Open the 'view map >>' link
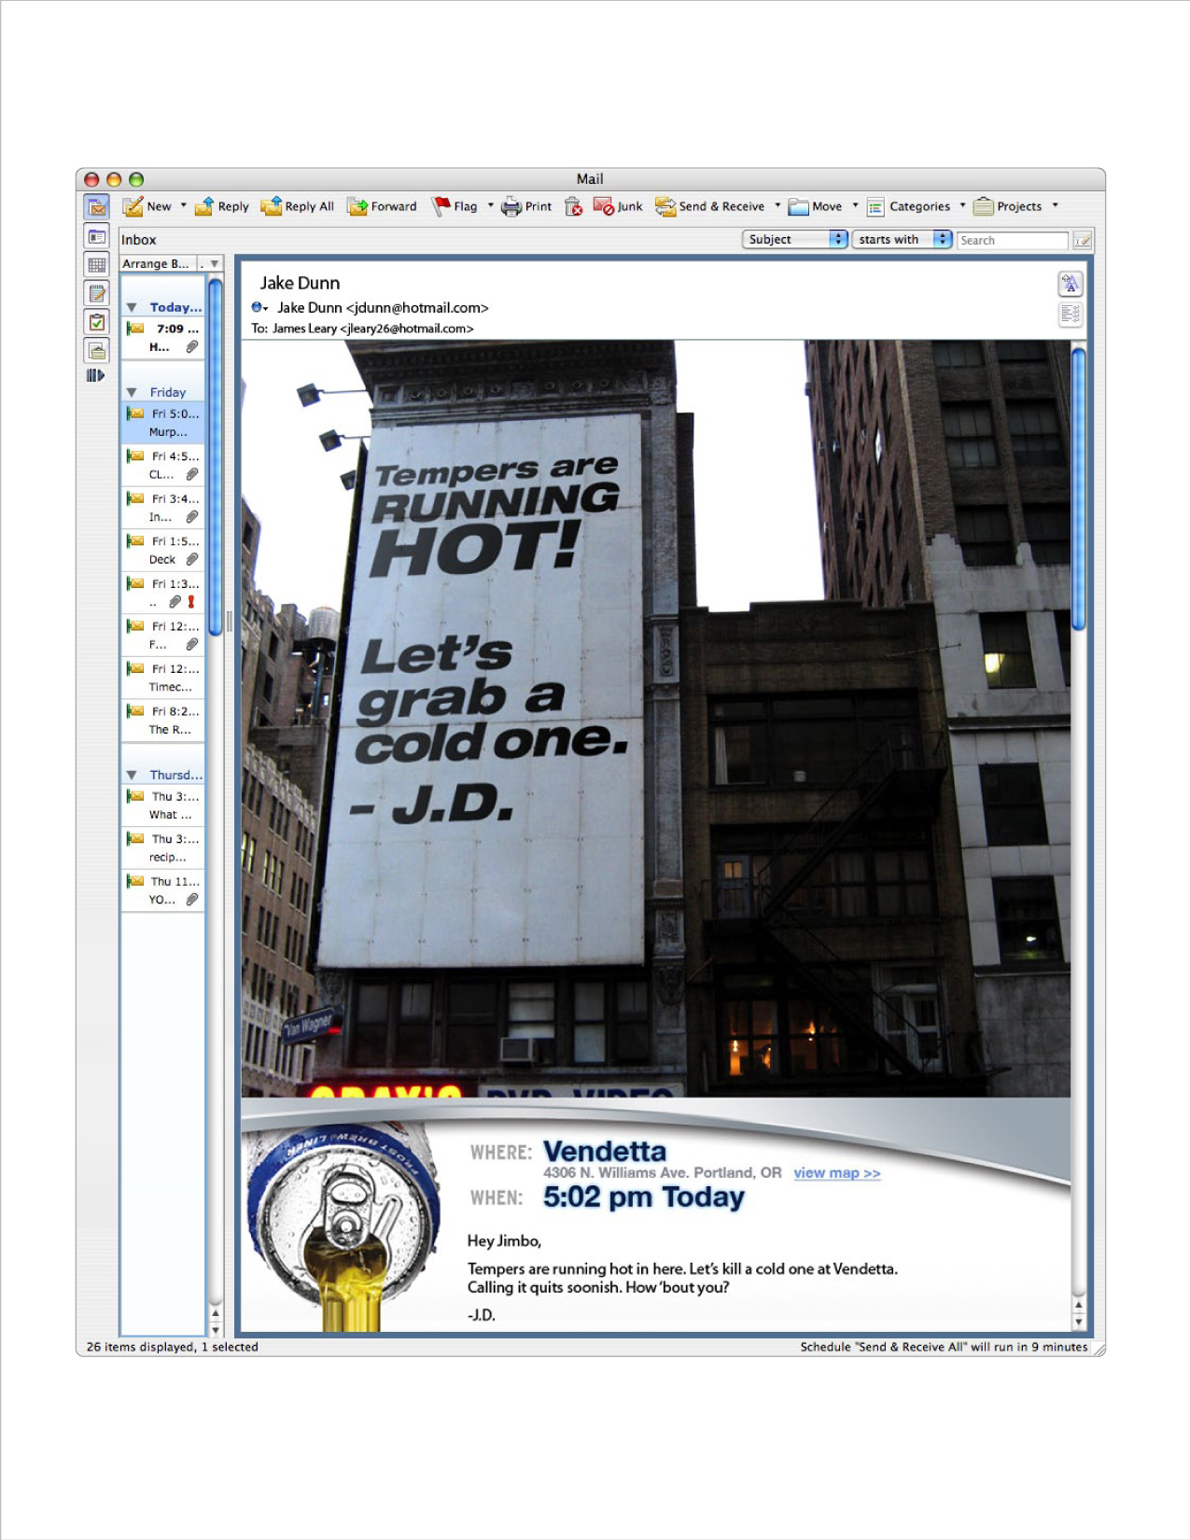The image size is (1190, 1540). click(837, 1173)
